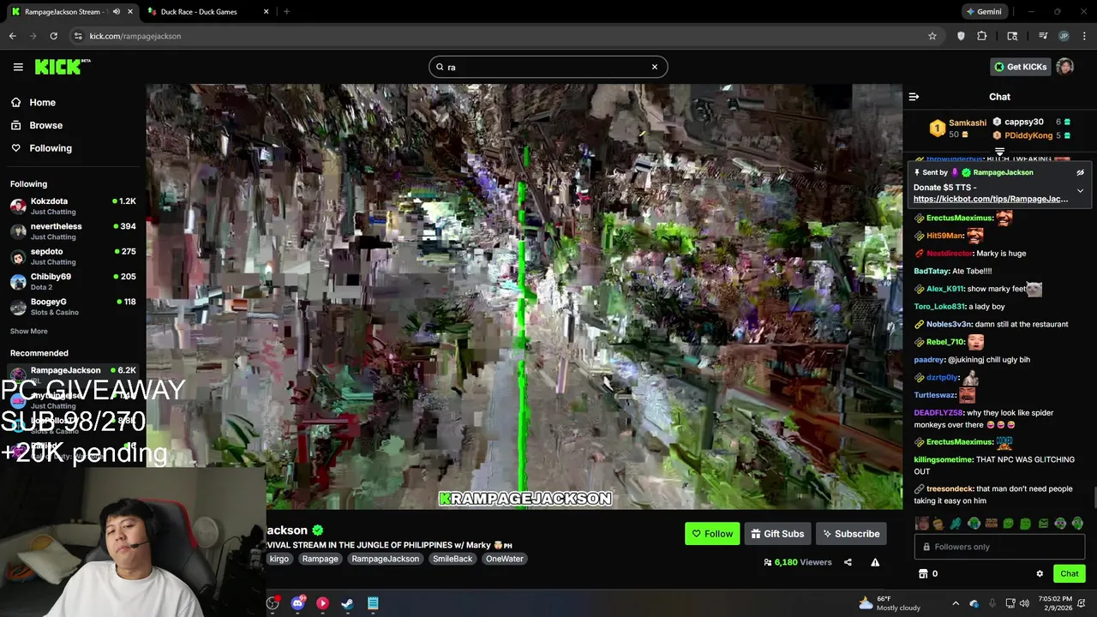Expand the gift leaderboard handle

coord(999,152)
